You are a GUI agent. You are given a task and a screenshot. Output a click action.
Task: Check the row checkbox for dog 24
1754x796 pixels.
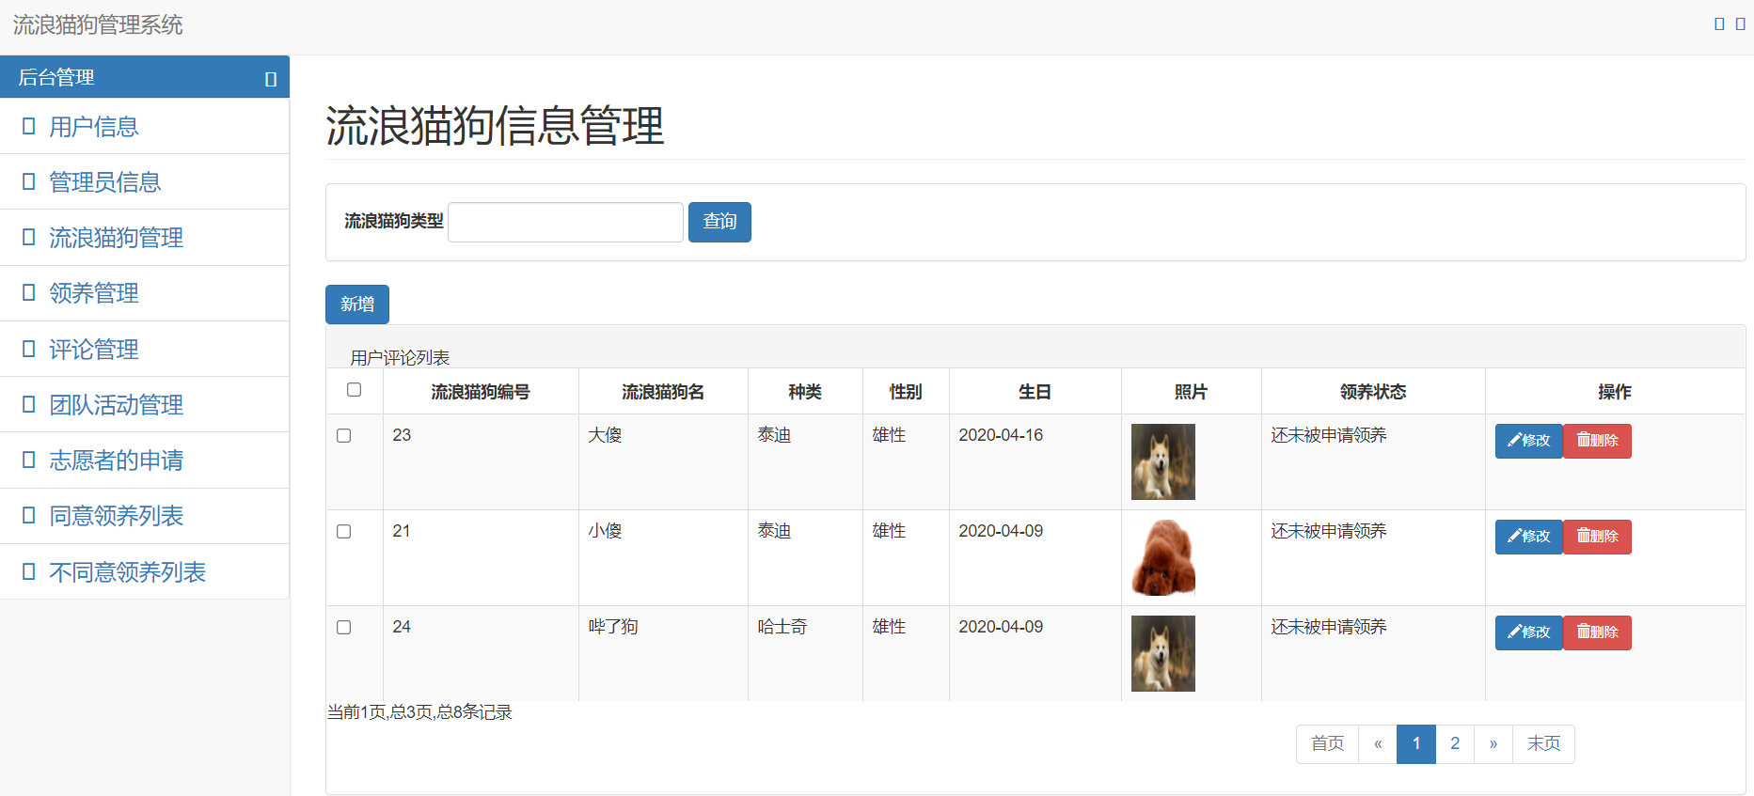pyautogui.click(x=344, y=628)
